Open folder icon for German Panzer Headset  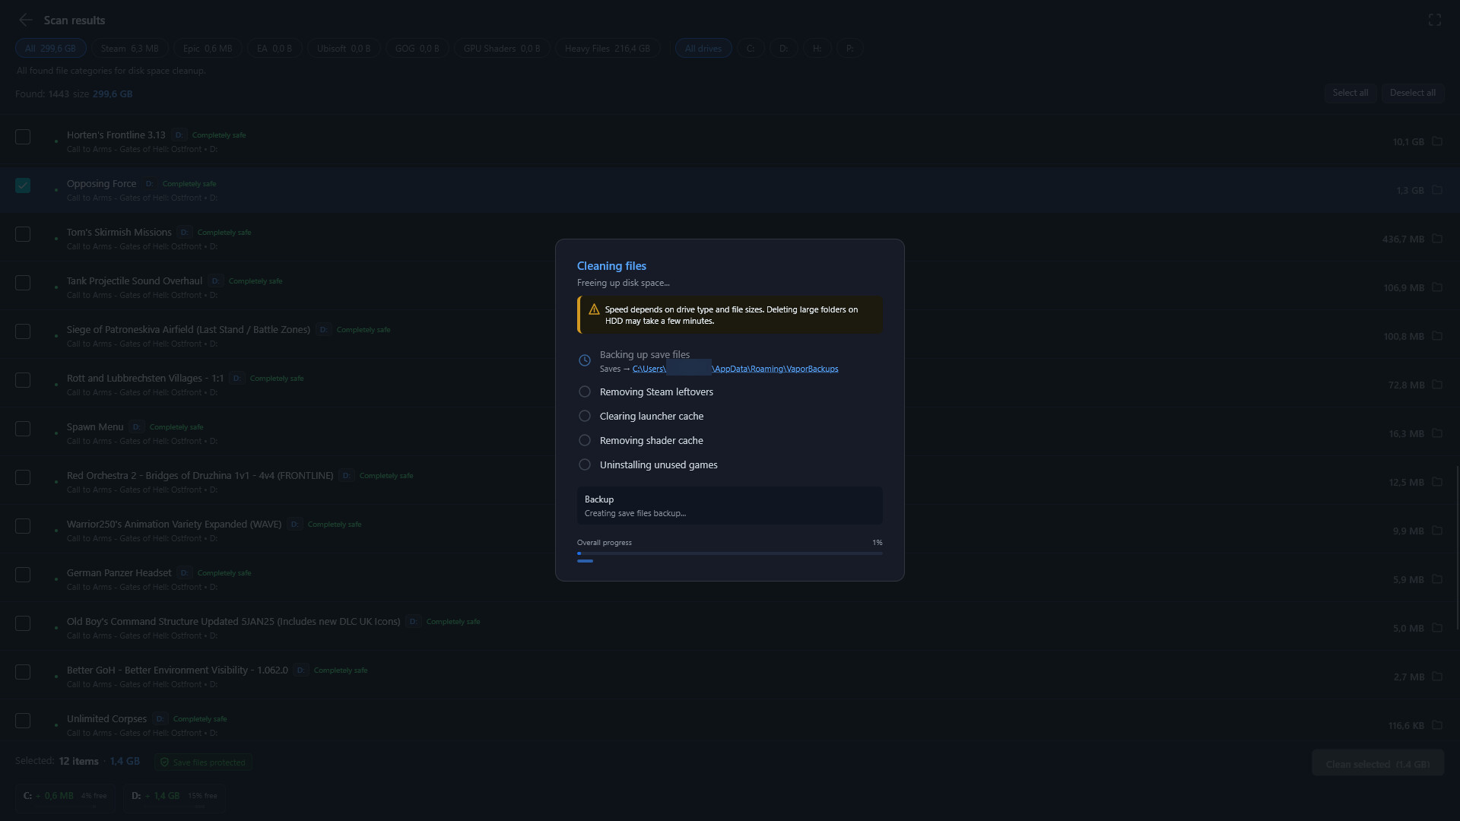coord(1437,579)
